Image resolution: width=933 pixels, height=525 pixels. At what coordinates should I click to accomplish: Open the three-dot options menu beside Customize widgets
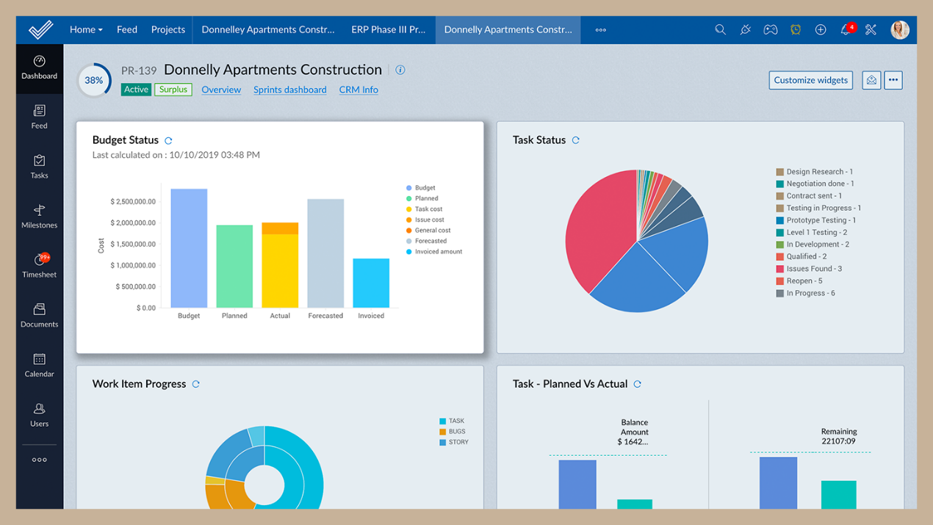(x=893, y=80)
